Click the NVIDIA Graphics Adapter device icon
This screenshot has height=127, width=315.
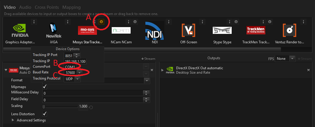click(x=20, y=30)
